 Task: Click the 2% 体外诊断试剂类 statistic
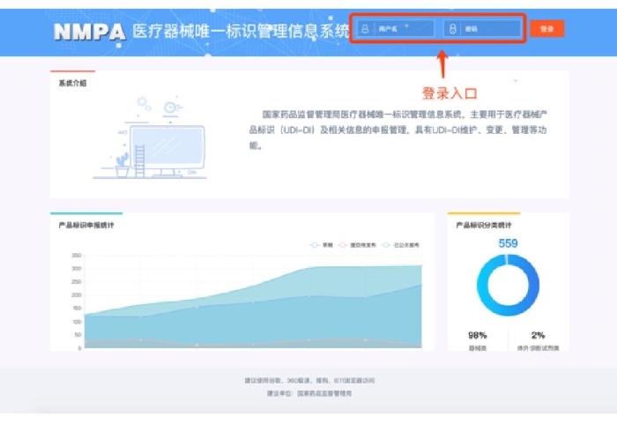point(539,340)
